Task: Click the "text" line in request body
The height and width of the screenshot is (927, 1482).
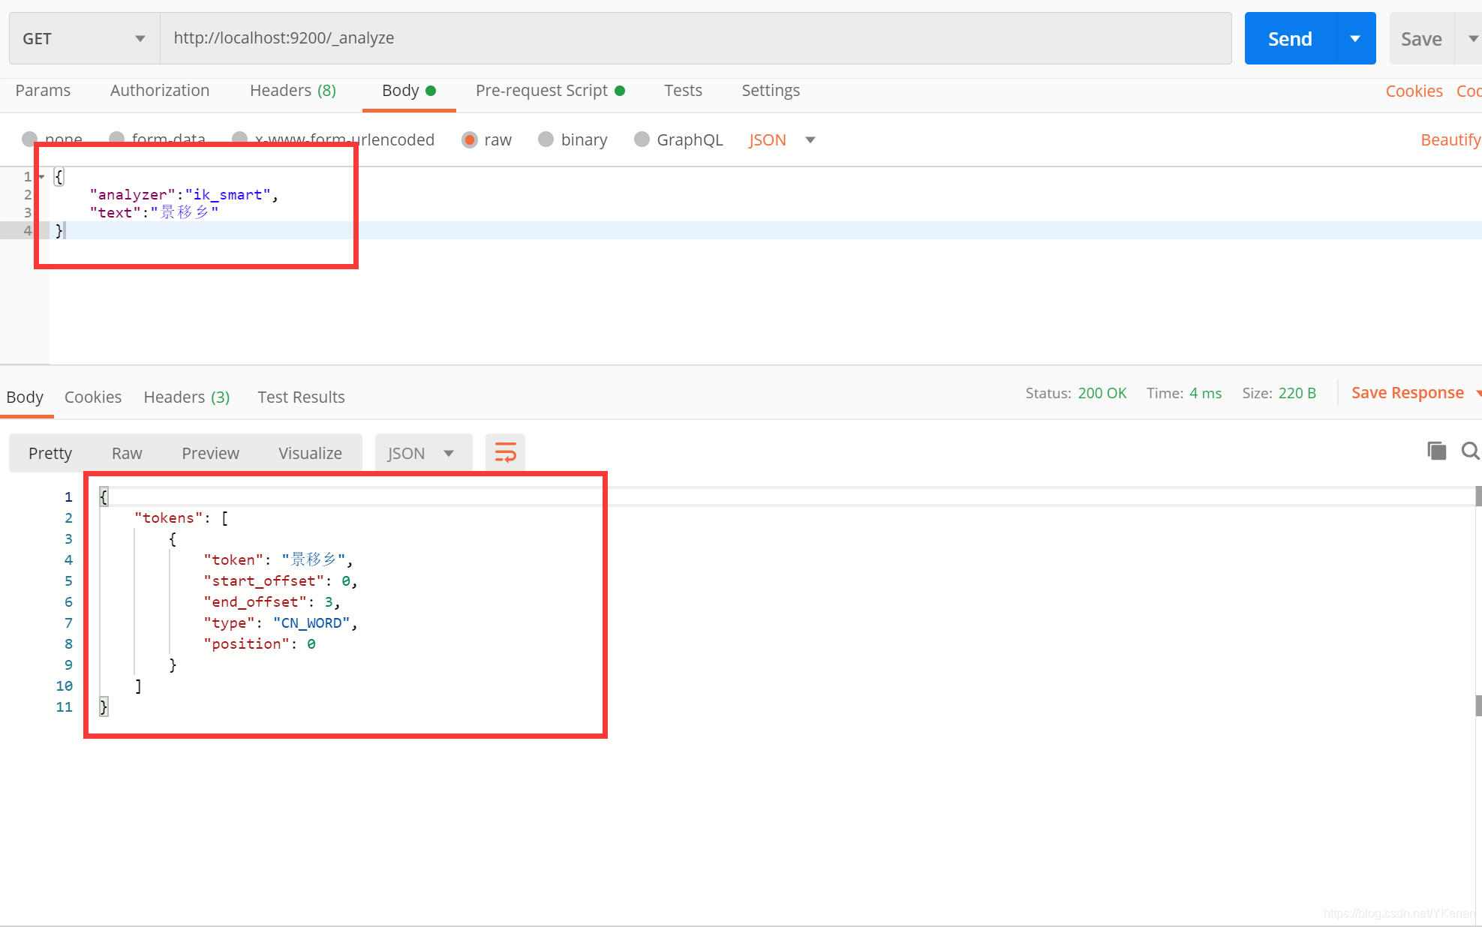Action: tap(154, 212)
